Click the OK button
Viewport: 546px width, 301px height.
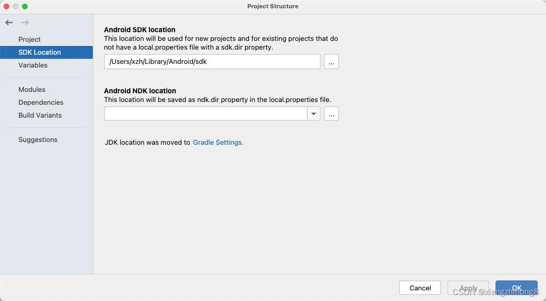point(516,287)
